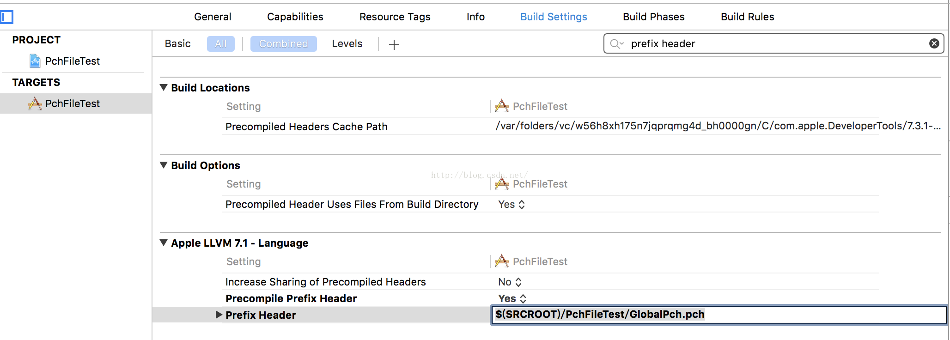Click Setting column header under Apple LLVM Language
This screenshot has height=340, width=950.
coord(244,261)
